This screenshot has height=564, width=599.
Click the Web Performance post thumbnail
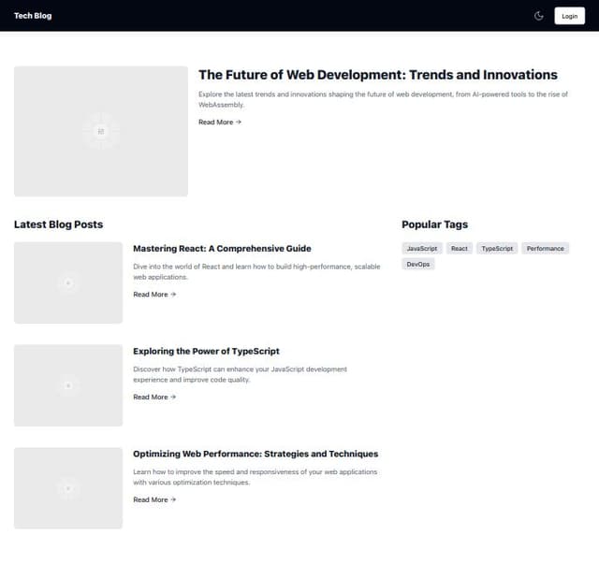(67, 488)
